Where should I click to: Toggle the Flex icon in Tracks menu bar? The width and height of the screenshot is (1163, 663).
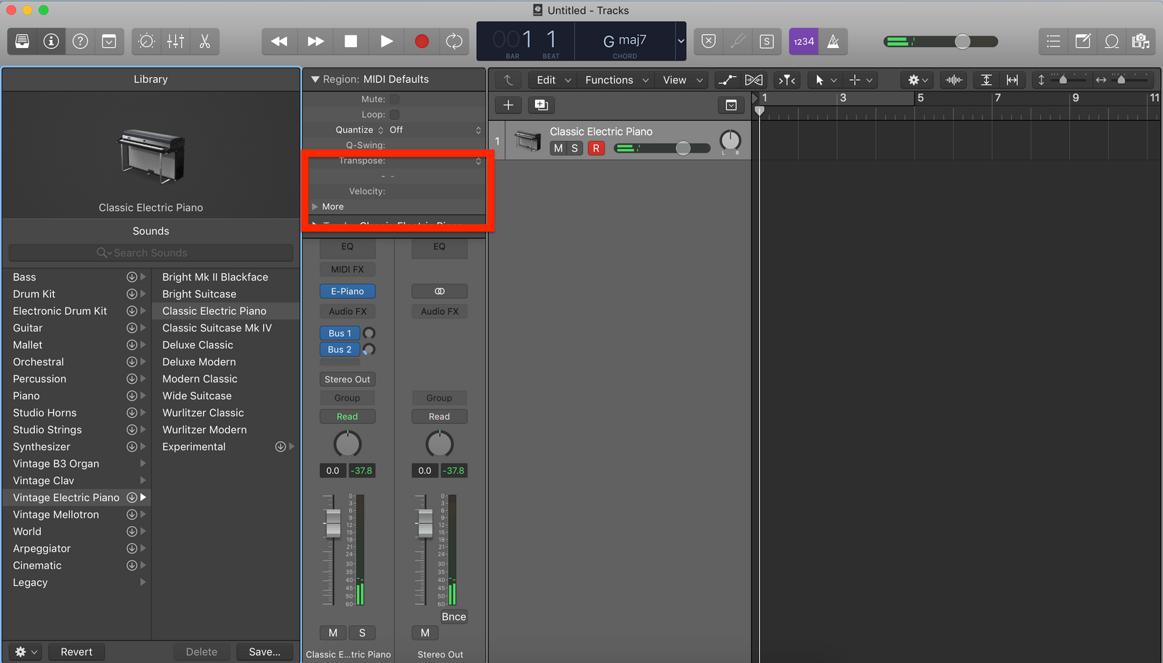(754, 80)
